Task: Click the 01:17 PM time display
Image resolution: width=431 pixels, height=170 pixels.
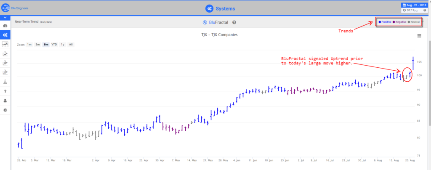Action: [x=412, y=10]
